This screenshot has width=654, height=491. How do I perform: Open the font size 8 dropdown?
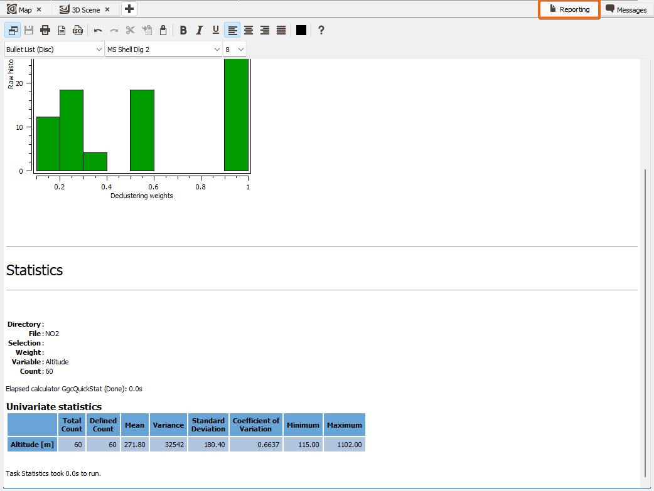click(x=234, y=50)
